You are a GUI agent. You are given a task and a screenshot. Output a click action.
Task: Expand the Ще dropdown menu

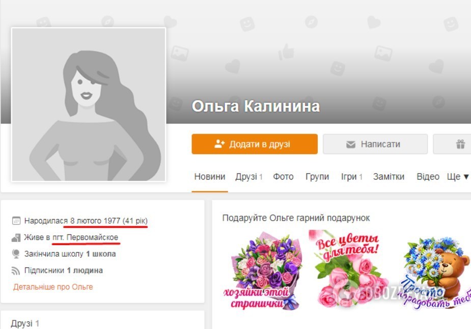(458, 176)
